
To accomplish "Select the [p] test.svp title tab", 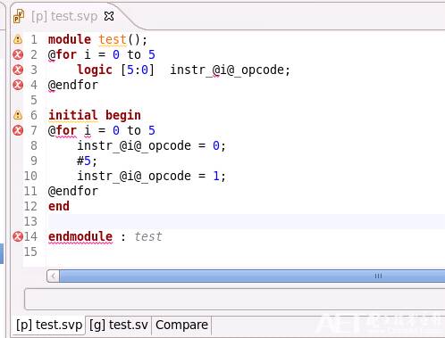I will tap(64, 16).
